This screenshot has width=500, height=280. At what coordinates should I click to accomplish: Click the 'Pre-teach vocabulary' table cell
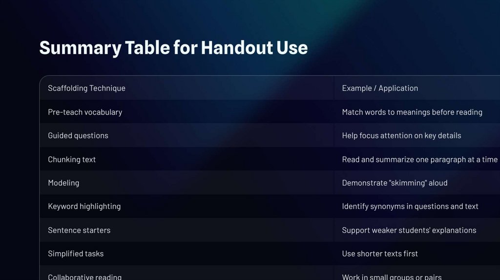pyautogui.click(x=85, y=112)
